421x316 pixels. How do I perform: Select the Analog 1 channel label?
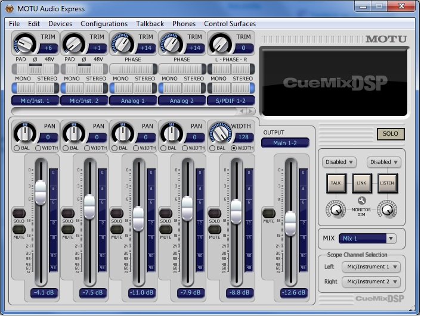click(133, 101)
